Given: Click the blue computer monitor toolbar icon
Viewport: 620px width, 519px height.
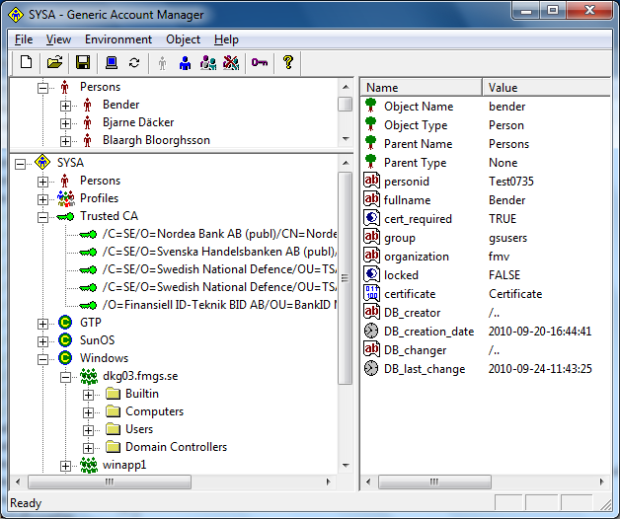Looking at the screenshot, I should click(112, 63).
